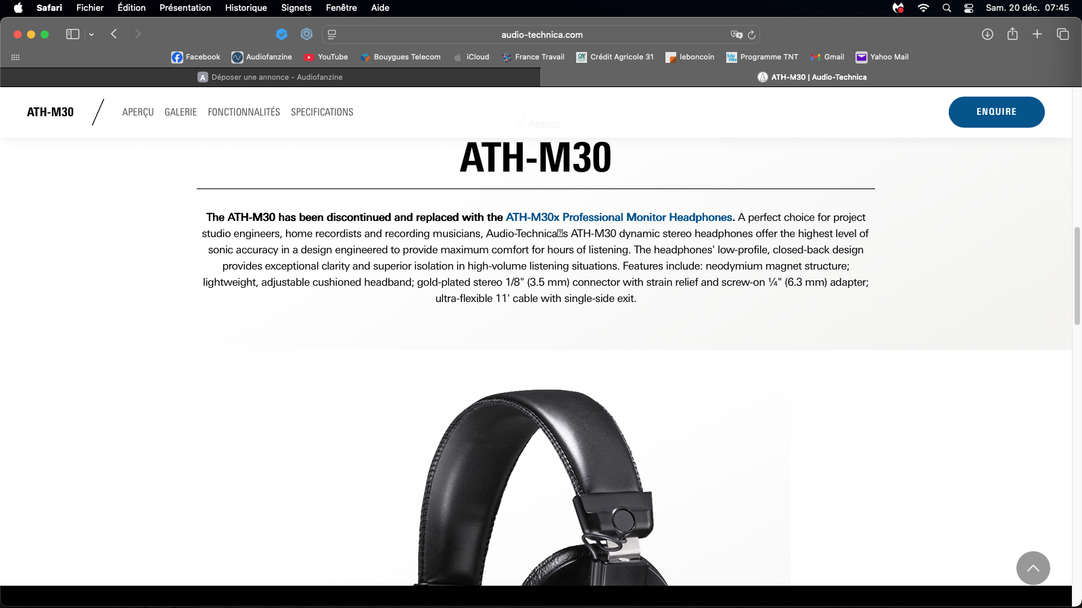Click the back-to-top arrow button
This screenshot has width=1082, height=608.
click(1033, 568)
